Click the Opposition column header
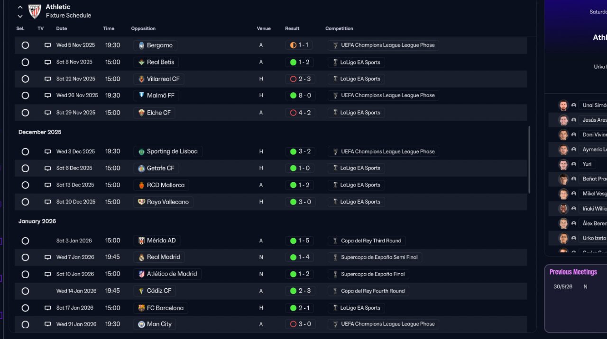Screen dimensions: 607x339 143,28
